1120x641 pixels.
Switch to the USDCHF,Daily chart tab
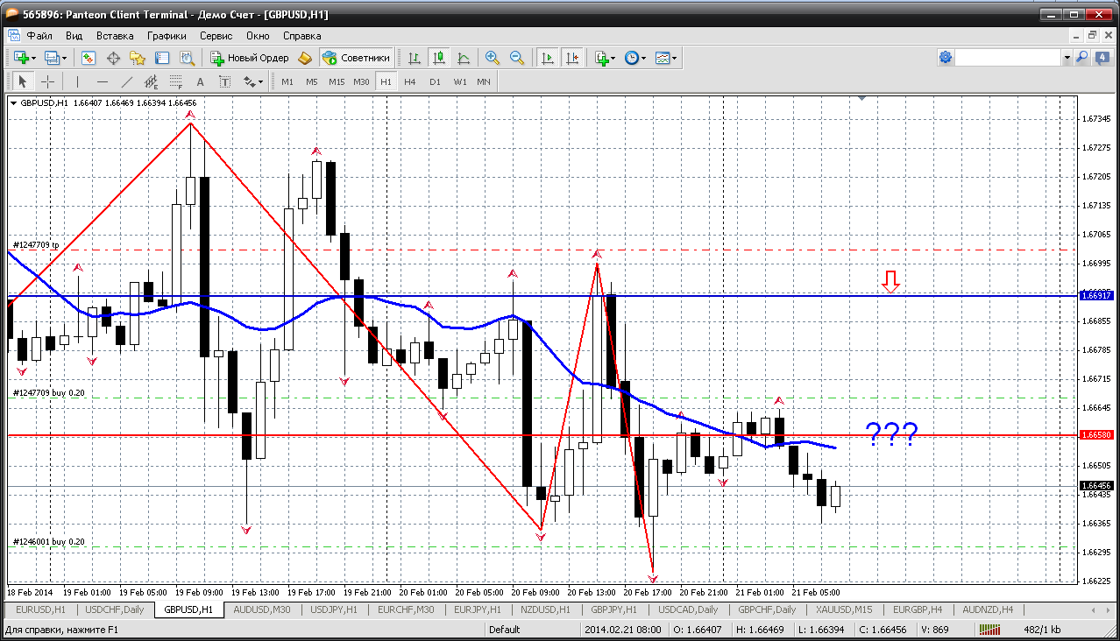(115, 609)
